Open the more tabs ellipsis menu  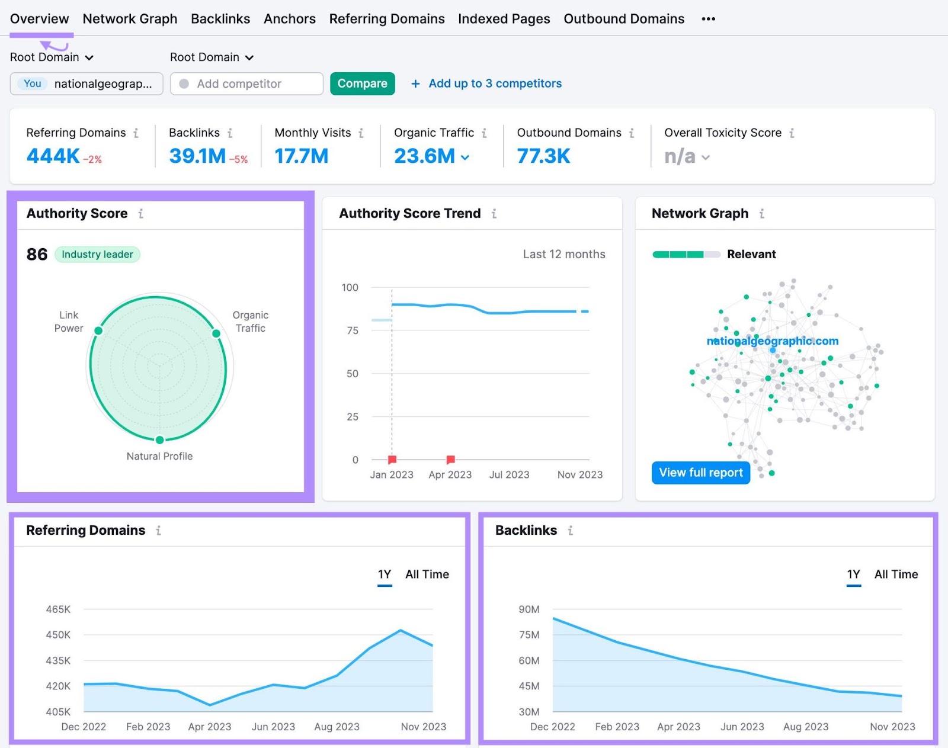[708, 19]
